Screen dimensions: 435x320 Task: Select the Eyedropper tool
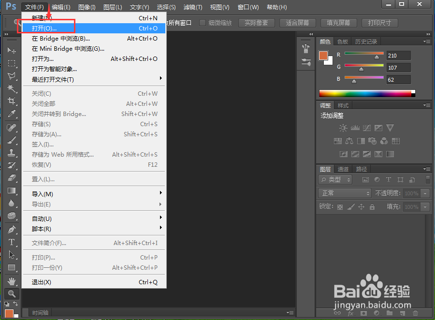tap(12, 113)
